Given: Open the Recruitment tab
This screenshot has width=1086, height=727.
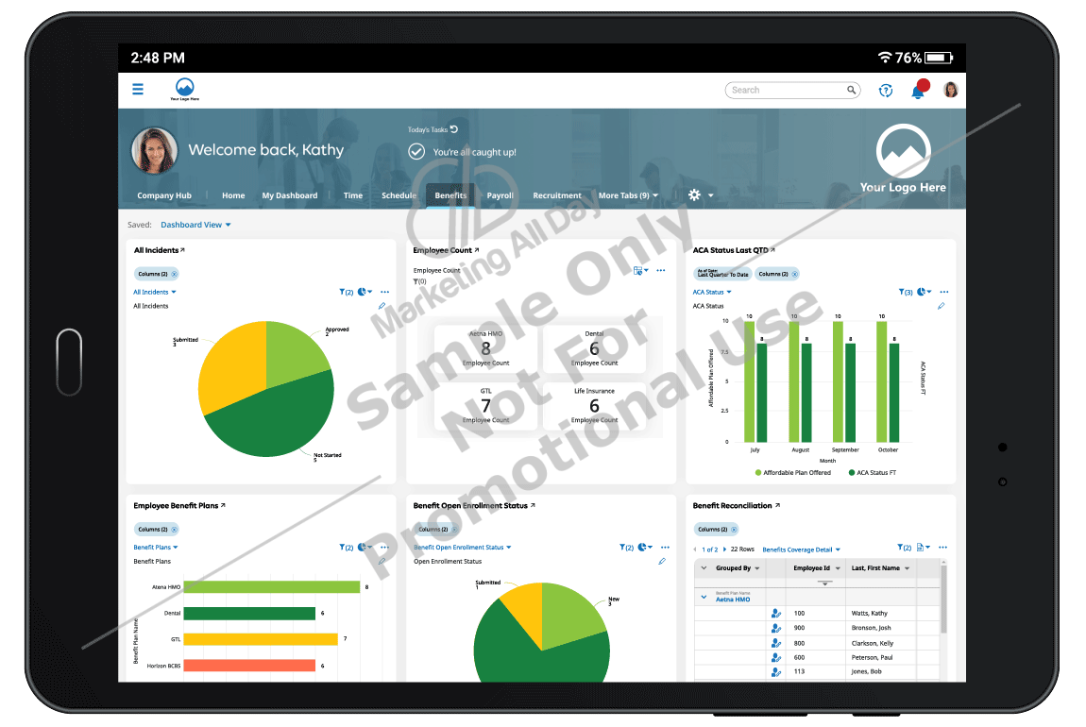Looking at the screenshot, I should (557, 195).
